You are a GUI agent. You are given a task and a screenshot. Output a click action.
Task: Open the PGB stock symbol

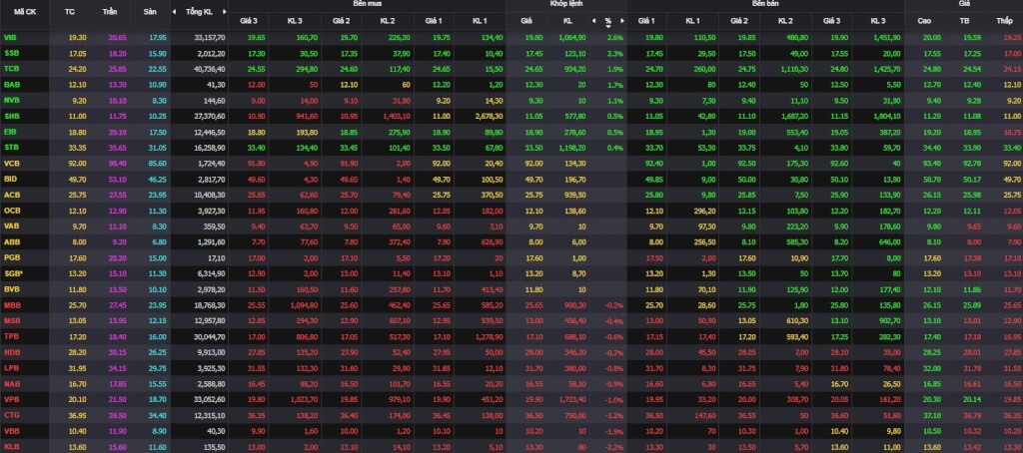pyautogui.click(x=11, y=257)
